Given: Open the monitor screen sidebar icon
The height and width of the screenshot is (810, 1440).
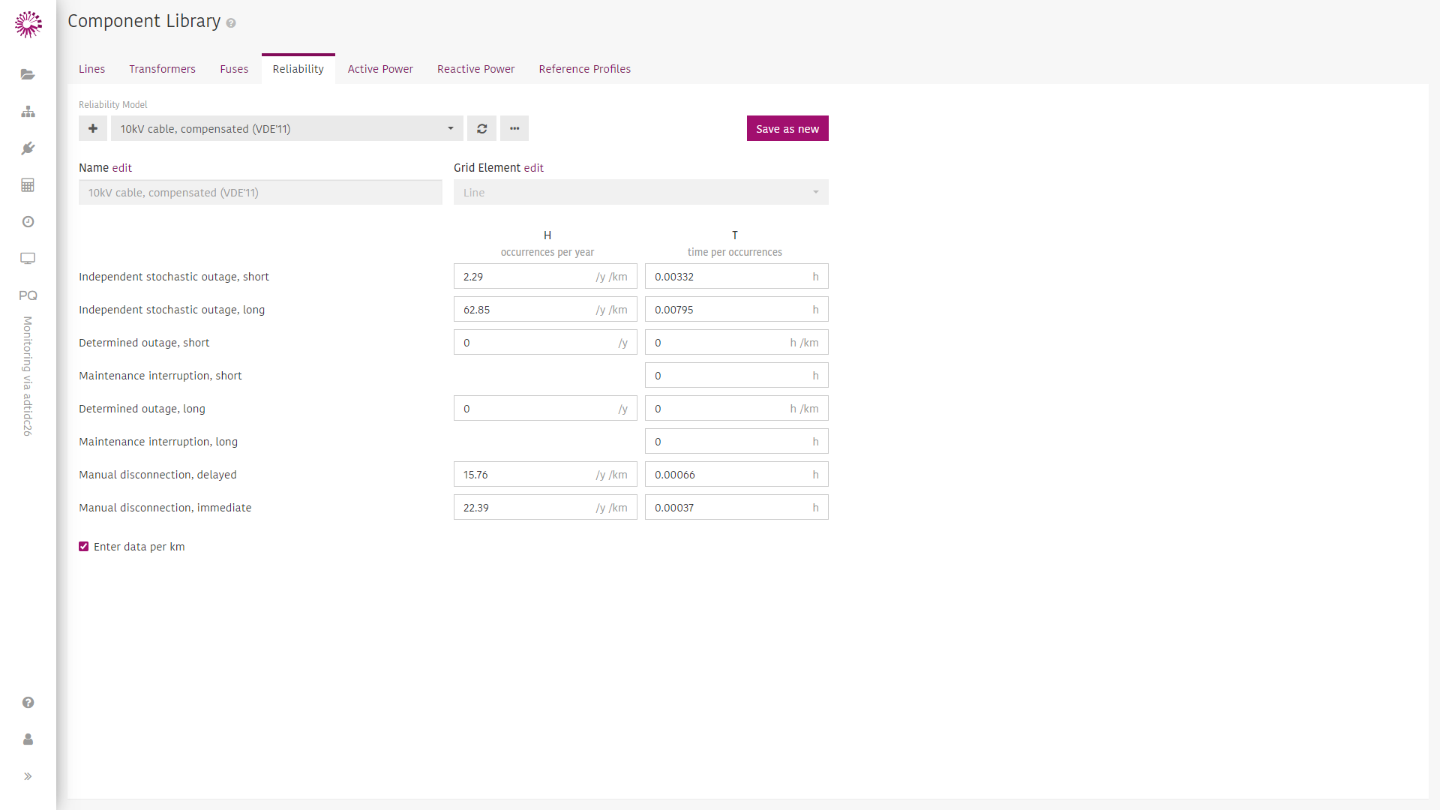Looking at the screenshot, I should pyautogui.click(x=28, y=258).
